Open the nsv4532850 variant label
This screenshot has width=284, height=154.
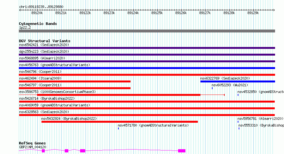pos(261,92)
